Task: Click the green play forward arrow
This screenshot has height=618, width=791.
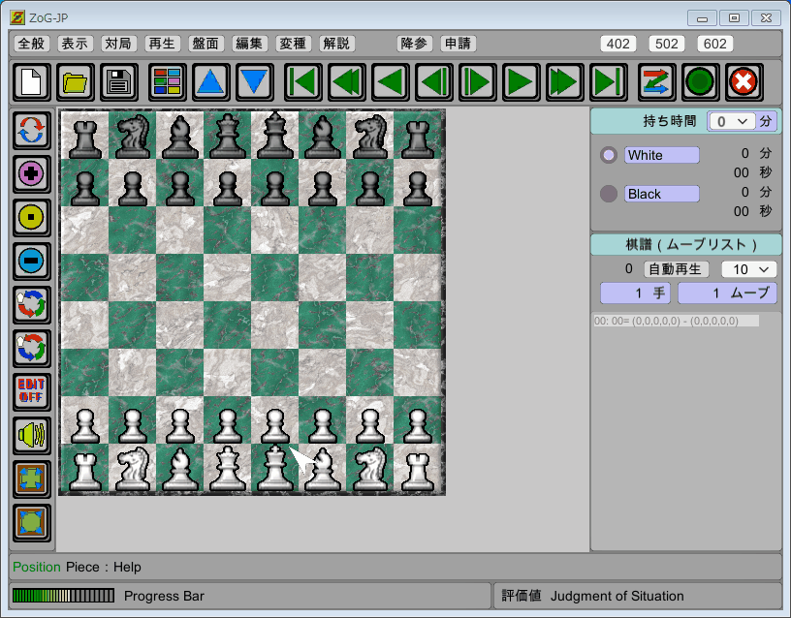Action: point(522,81)
